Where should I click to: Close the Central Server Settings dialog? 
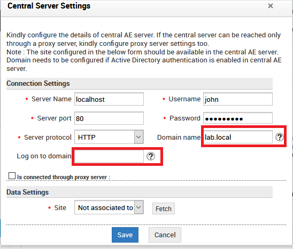coord(271,6)
